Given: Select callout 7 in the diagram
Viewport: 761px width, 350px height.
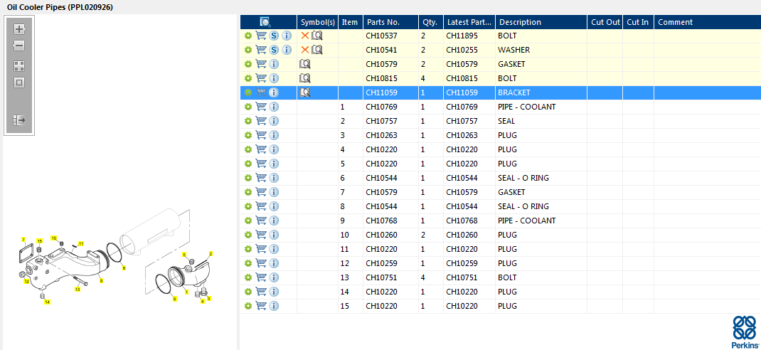Looking at the screenshot, I should pyautogui.click(x=23, y=240).
